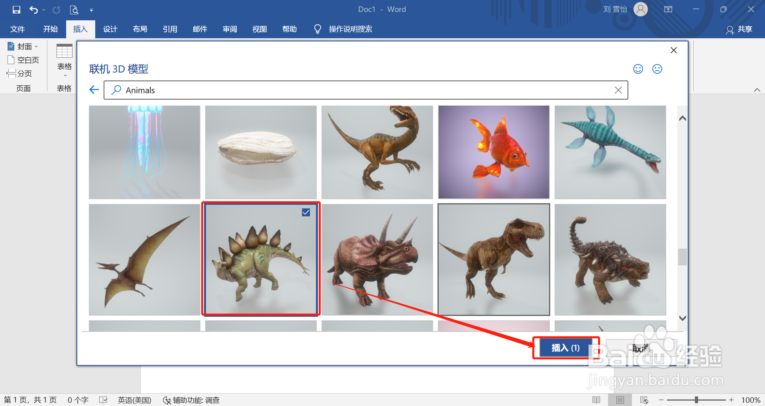The height and width of the screenshot is (406, 765).
Task: Click the Save icon in title bar
Action: tap(16, 10)
